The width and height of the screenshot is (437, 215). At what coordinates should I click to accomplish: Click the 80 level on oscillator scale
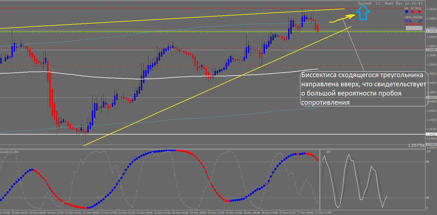[x=428, y=162]
